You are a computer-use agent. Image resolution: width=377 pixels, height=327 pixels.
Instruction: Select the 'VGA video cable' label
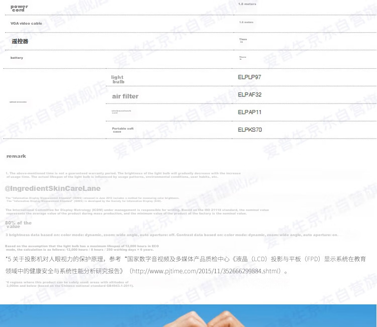pos(26,23)
